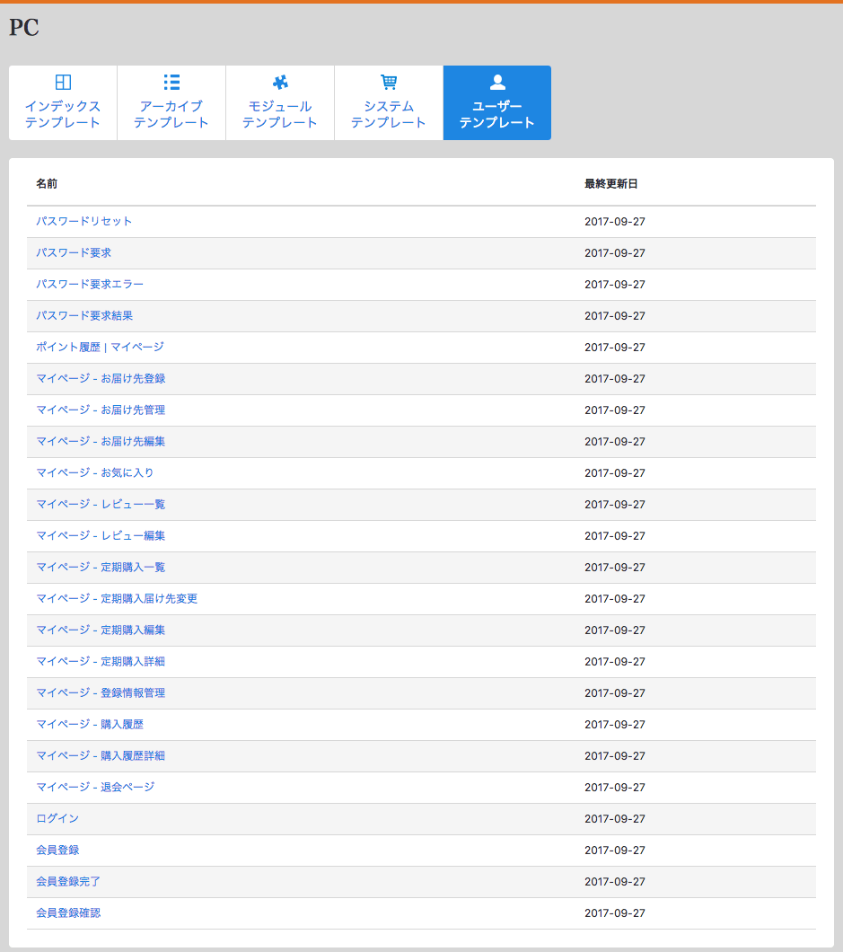Click the Module Template puzzle icon

(x=280, y=83)
